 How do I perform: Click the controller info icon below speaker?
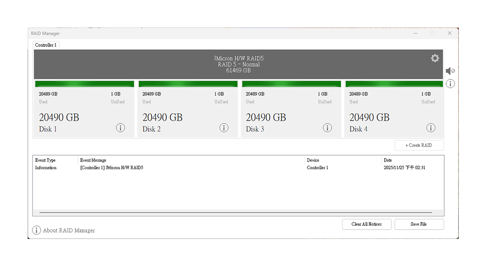(451, 84)
